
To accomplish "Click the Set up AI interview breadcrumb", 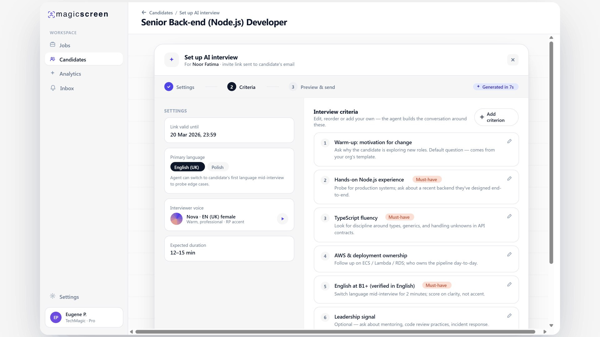I will pos(199,13).
